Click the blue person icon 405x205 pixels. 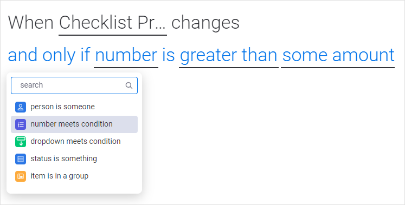[x=21, y=107]
